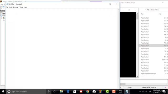Screen dimensions: 168x94
Task: Minimize the Notepad window
Action: (x=104, y=4)
